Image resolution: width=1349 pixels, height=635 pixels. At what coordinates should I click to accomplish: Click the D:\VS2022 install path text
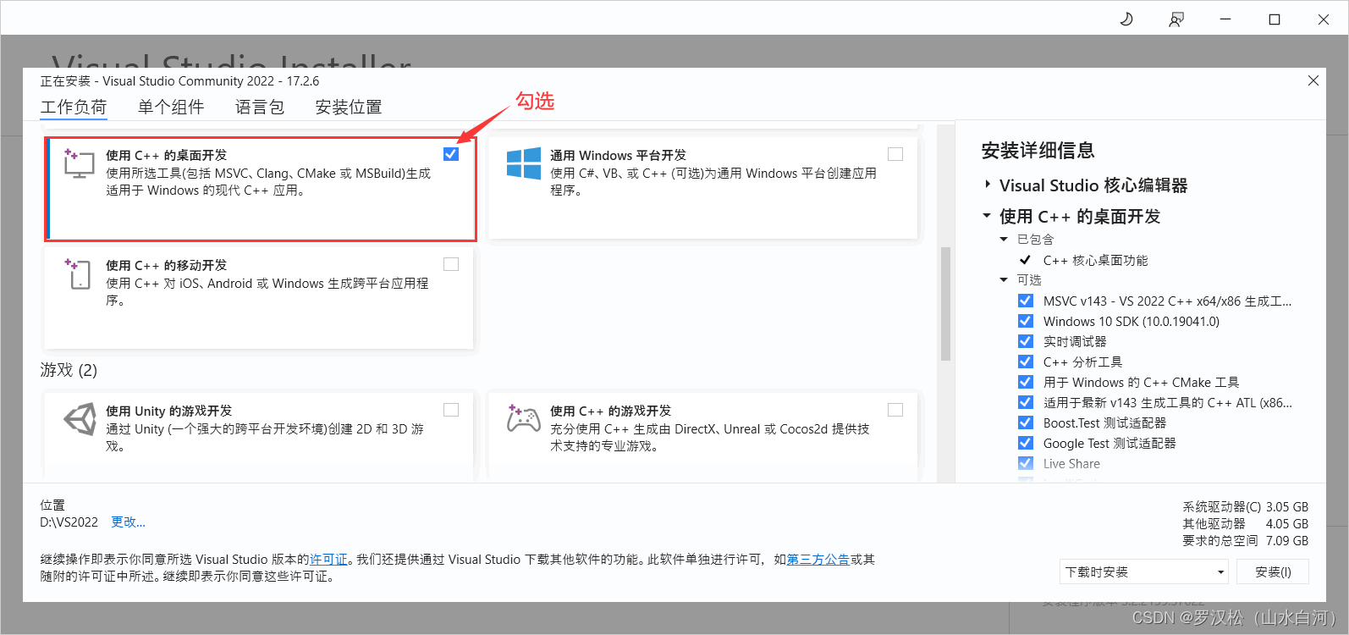coord(69,522)
